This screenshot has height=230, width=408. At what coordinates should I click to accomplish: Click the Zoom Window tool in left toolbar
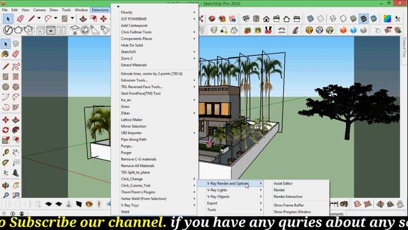point(15,195)
